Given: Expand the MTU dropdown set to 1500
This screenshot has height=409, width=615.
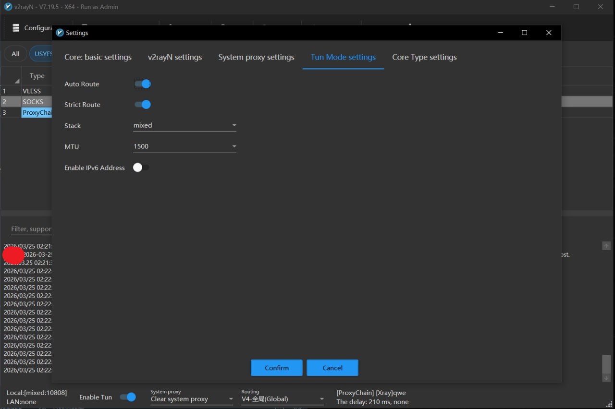Looking at the screenshot, I should tap(184, 146).
